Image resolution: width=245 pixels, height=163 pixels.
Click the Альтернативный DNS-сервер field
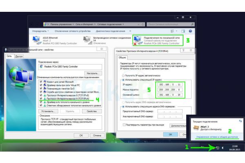(x=170, y=117)
